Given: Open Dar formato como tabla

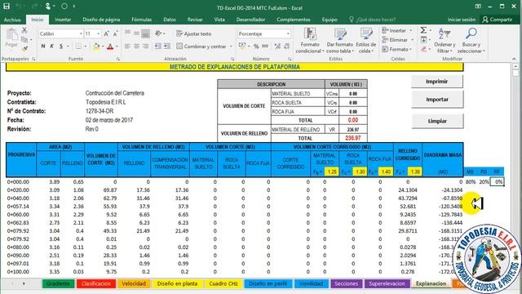Looking at the screenshot, I should coord(339,41).
